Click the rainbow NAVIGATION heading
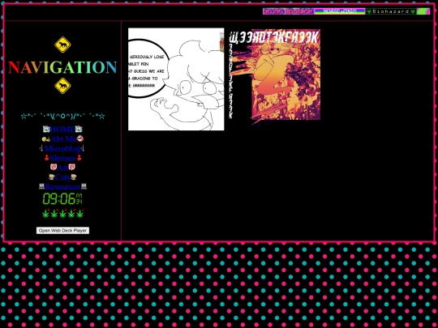This screenshot has height=328, width=438. pyautogui.click(x=62, y=67)
